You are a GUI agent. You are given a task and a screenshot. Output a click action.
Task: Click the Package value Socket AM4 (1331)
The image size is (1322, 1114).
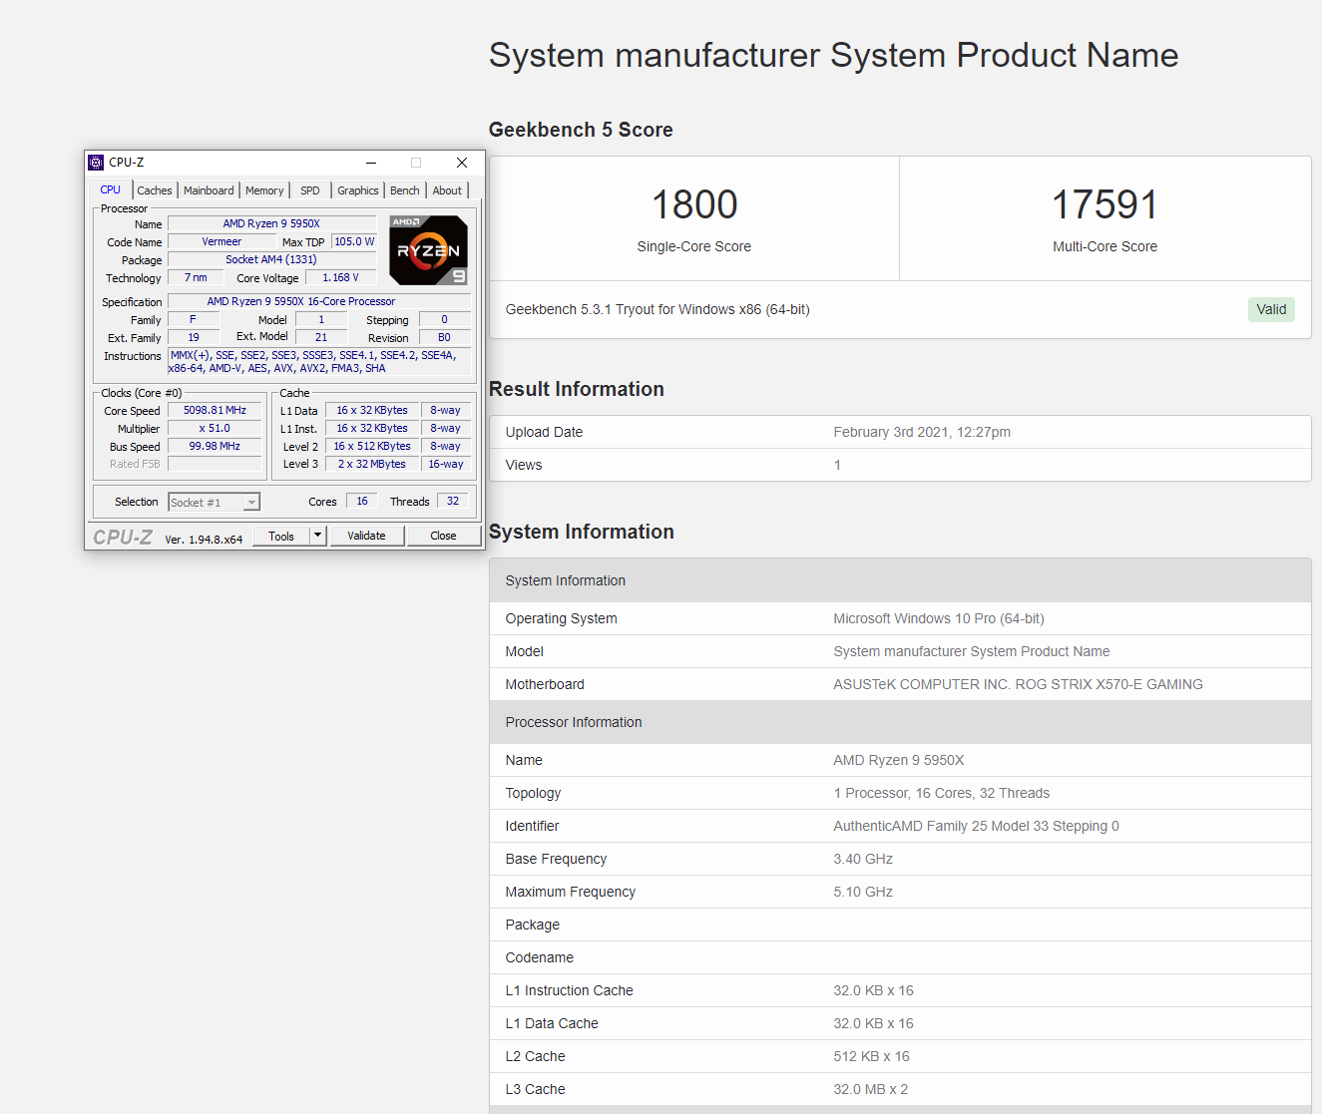pyautogui.click(x=271, y=259)
